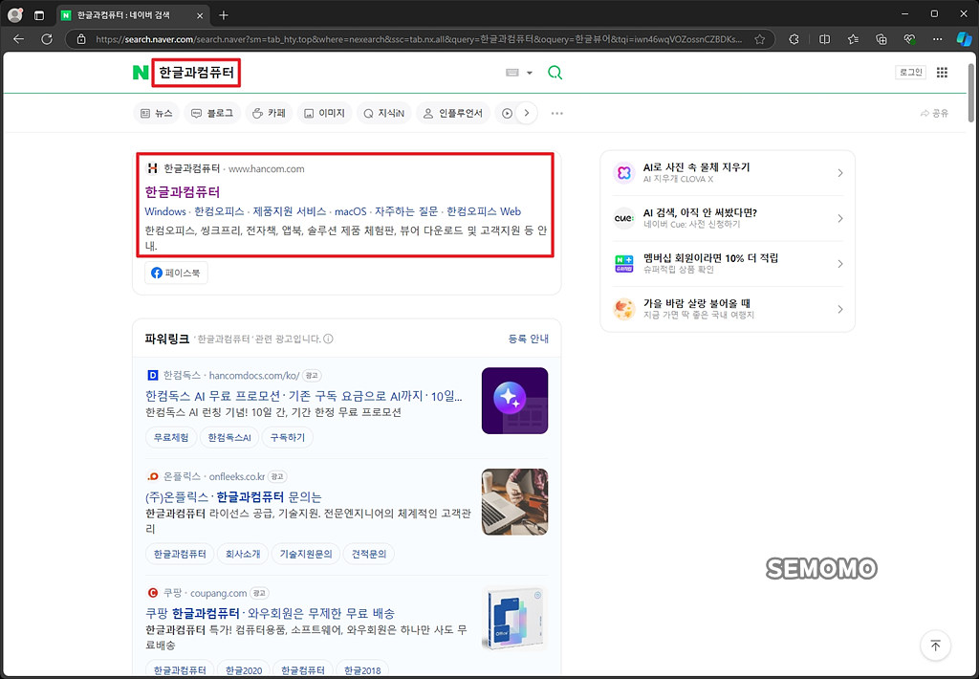Screen dimensions: 979x679
Task: Open 멤버십 회원이라면 10% 더 적립 chevron
Action: (x=839, y=264)
